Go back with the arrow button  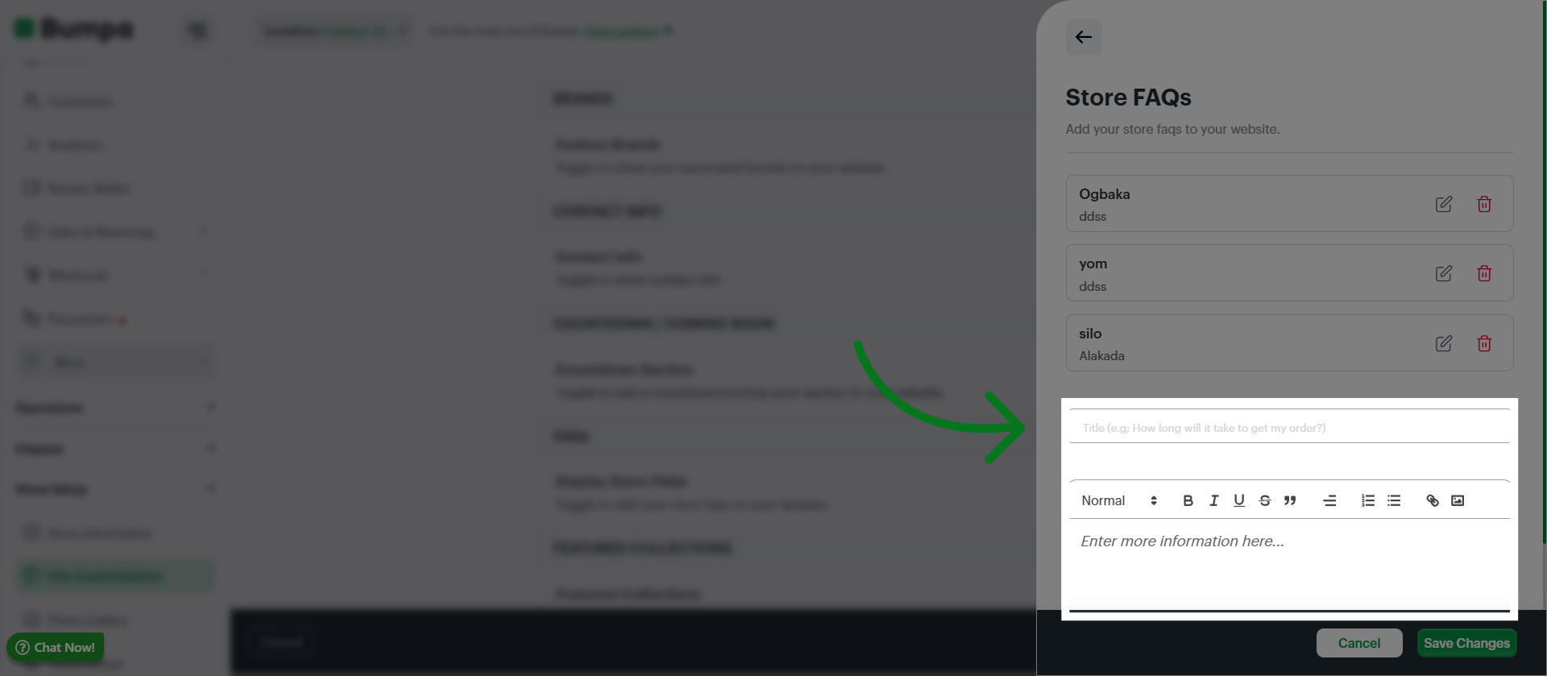point(1083,37)
